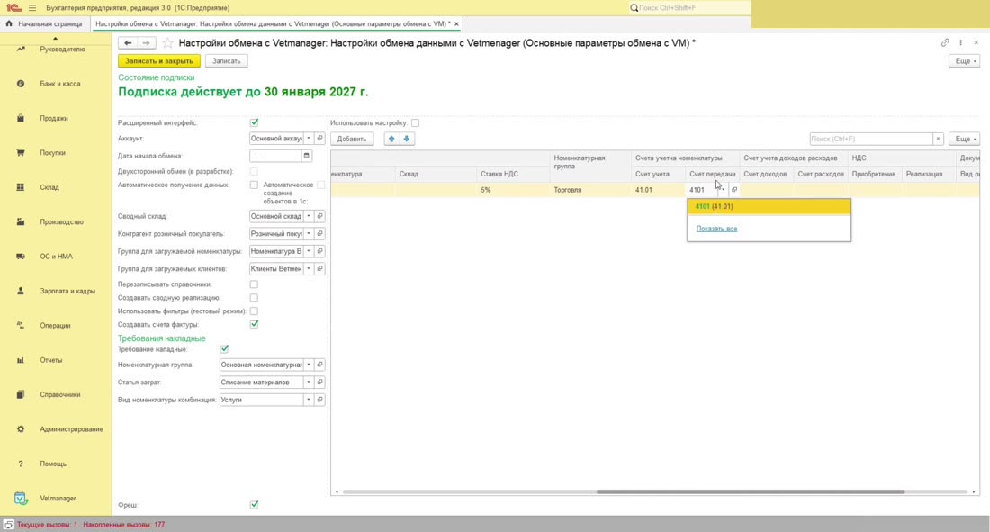Image resolution: width=990 pixels, height=532 pixels.
Task: Move table row down with blue arrow
Action: point(407,139)
